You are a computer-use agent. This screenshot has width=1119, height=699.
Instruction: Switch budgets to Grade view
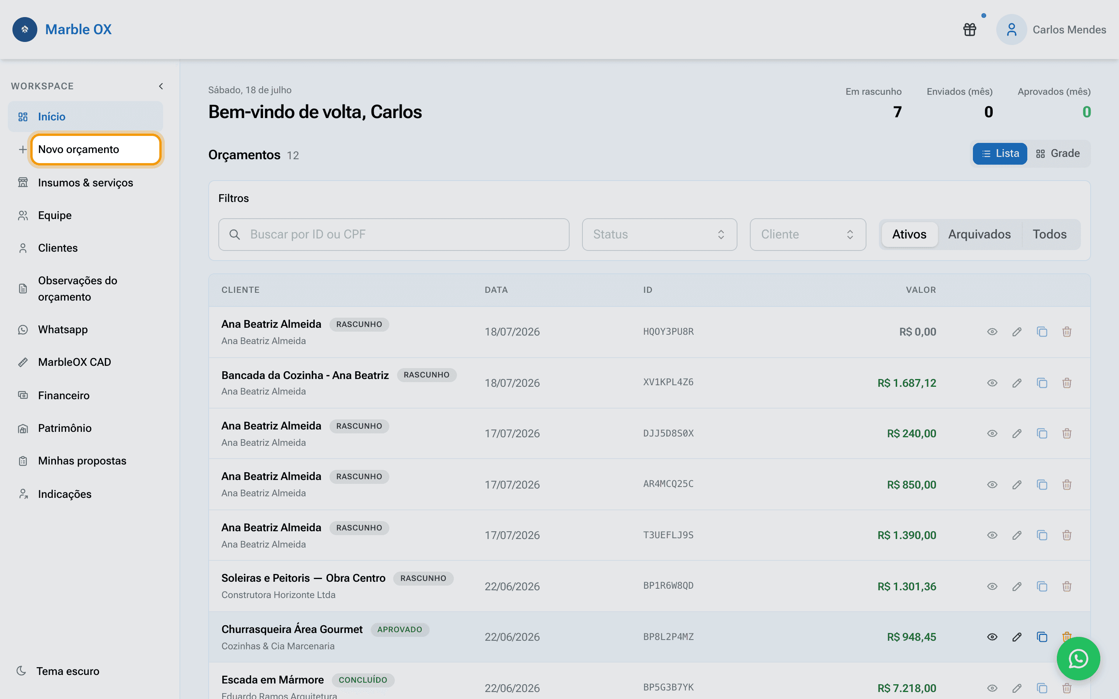1058,153
